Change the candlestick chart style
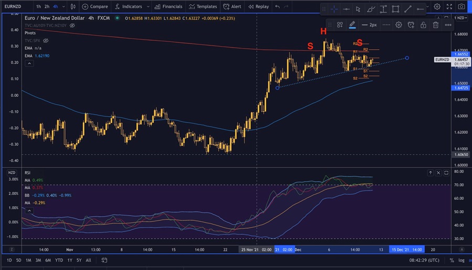Screen dimensions: 472x270 pyautogui.click(x=72, y=7)
